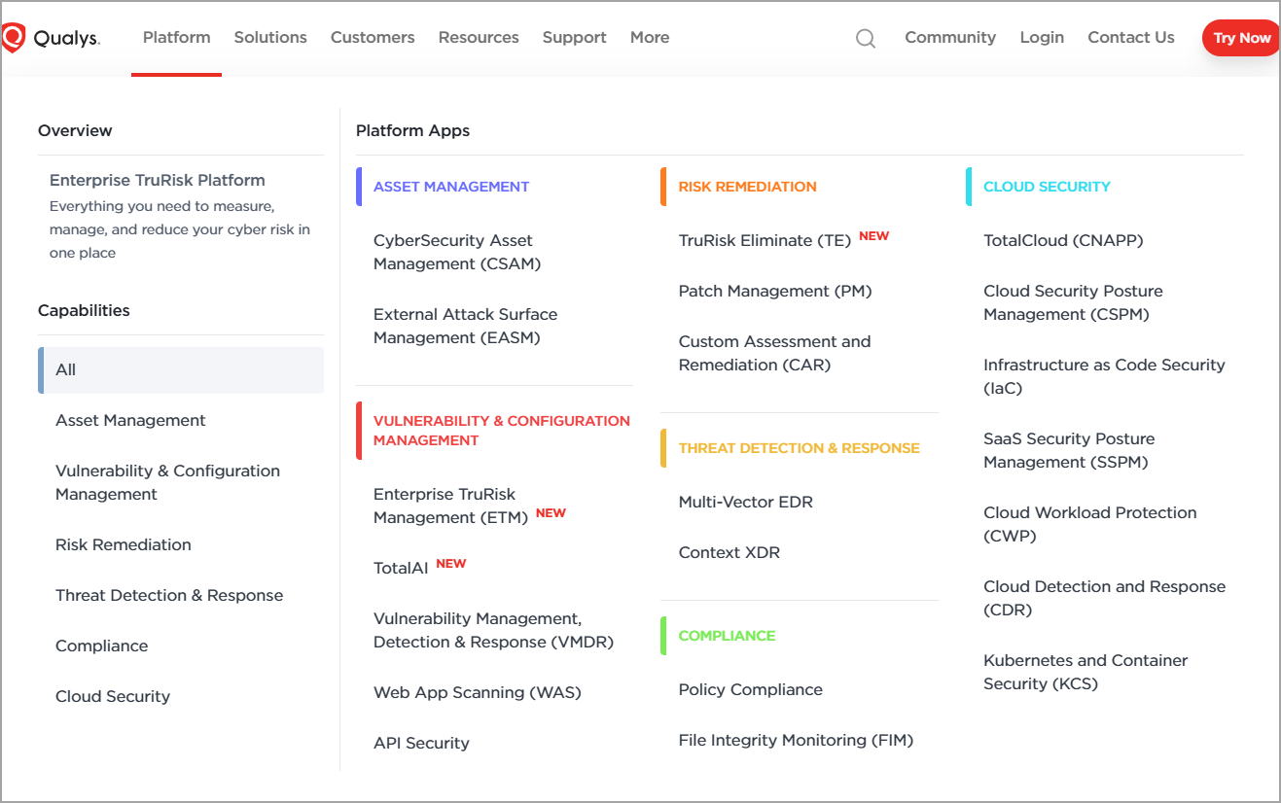Click the Qualys logo

pos(53,37)
